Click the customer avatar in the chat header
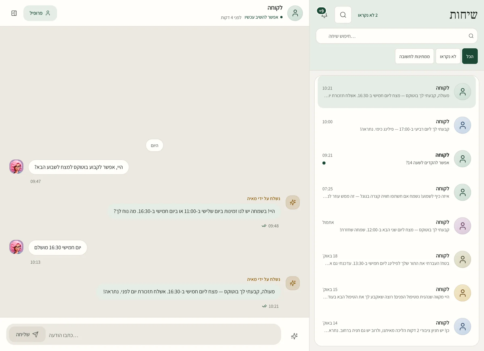 click(295, 13)
